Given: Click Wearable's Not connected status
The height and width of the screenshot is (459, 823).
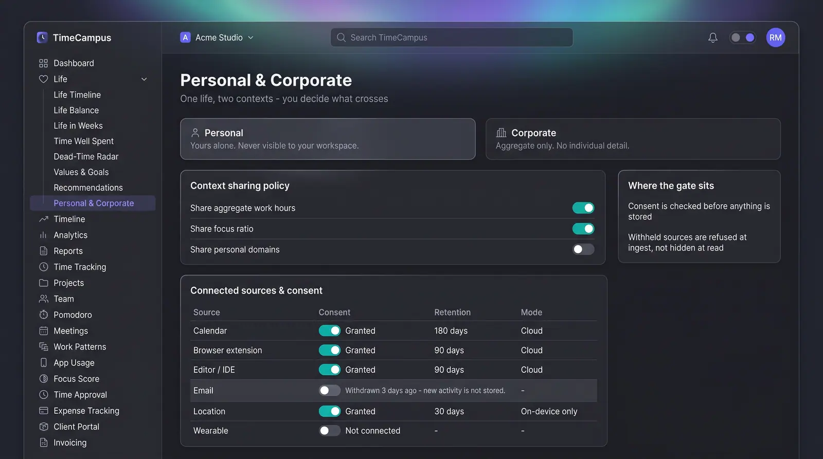Looking at the screenshot, I should click(372, 431).
